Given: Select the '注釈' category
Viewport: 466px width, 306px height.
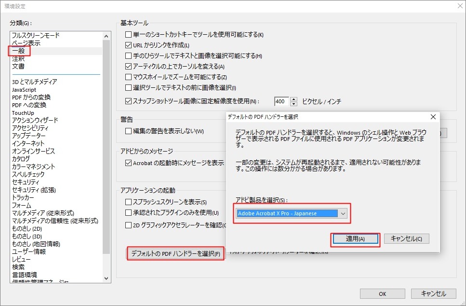Looking at the screenshot, I should click(18, 58).
